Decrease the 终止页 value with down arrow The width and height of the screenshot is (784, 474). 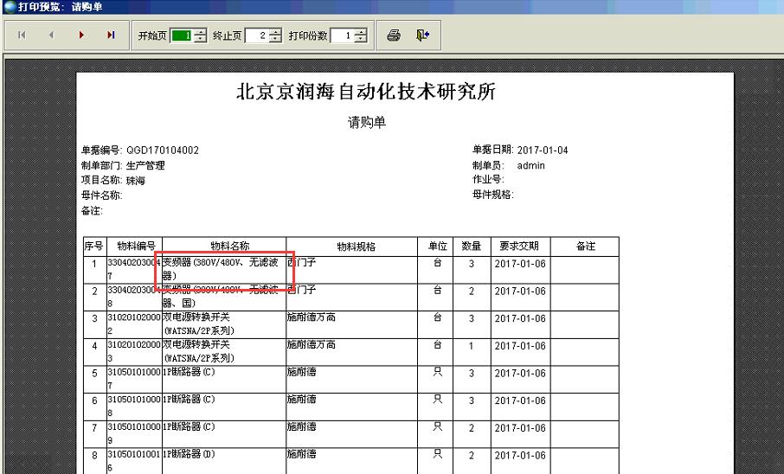click(x=275, y=40)
